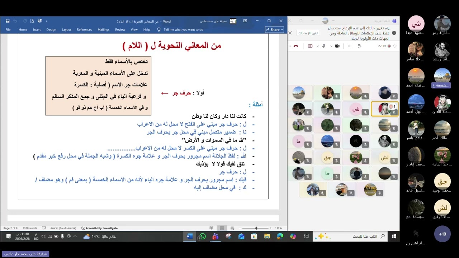Open File Explorer from the taskbar
The image size is (459, 258).
[267, 236]
